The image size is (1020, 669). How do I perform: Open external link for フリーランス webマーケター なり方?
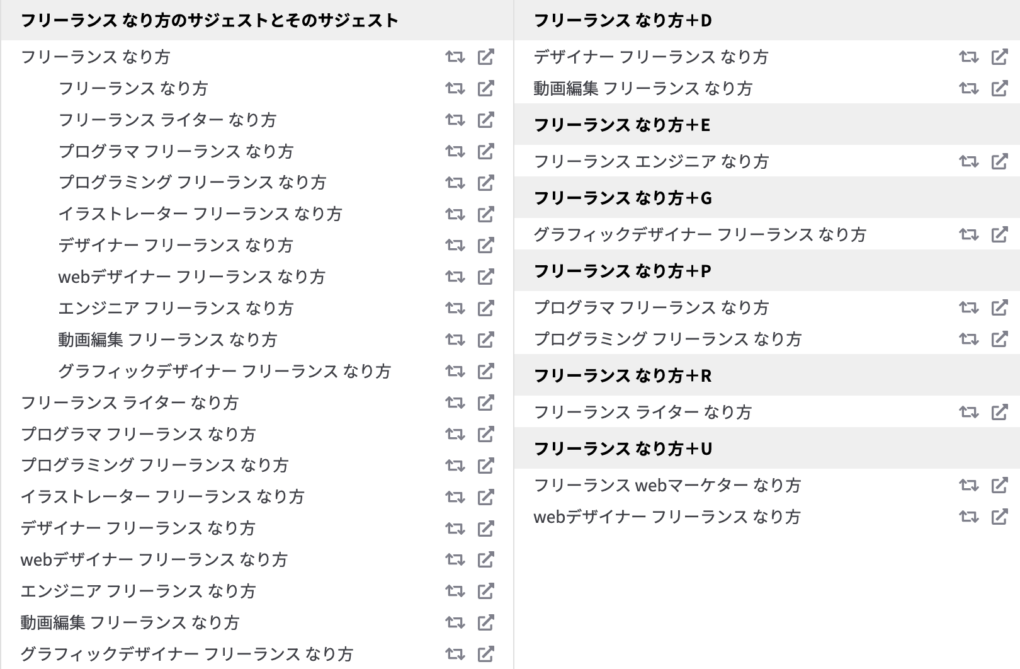tap(999, 485)
